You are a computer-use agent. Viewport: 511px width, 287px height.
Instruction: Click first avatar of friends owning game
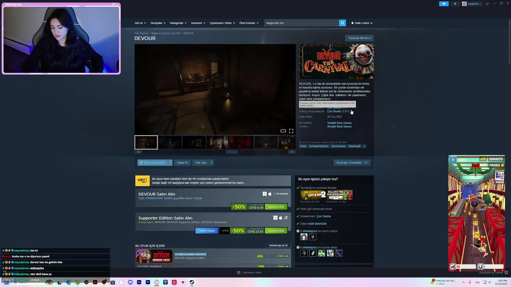click(x=304, y=253)
